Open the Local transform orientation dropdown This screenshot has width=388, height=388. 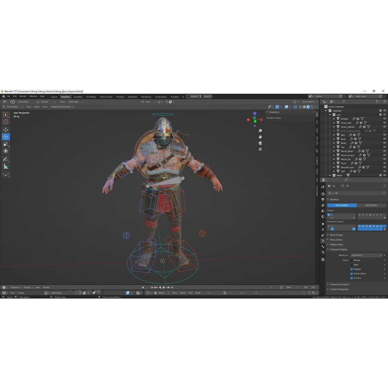148,102
